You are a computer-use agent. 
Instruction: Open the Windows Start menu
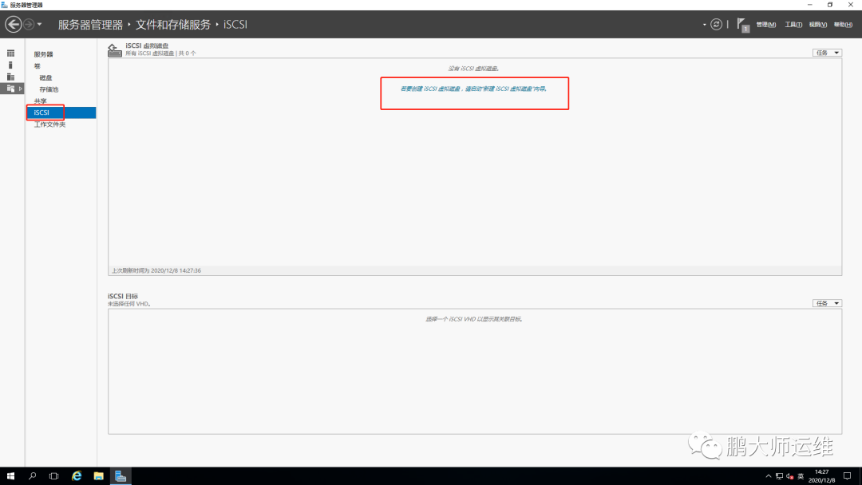pyautogui.click(x=10, y=476)
